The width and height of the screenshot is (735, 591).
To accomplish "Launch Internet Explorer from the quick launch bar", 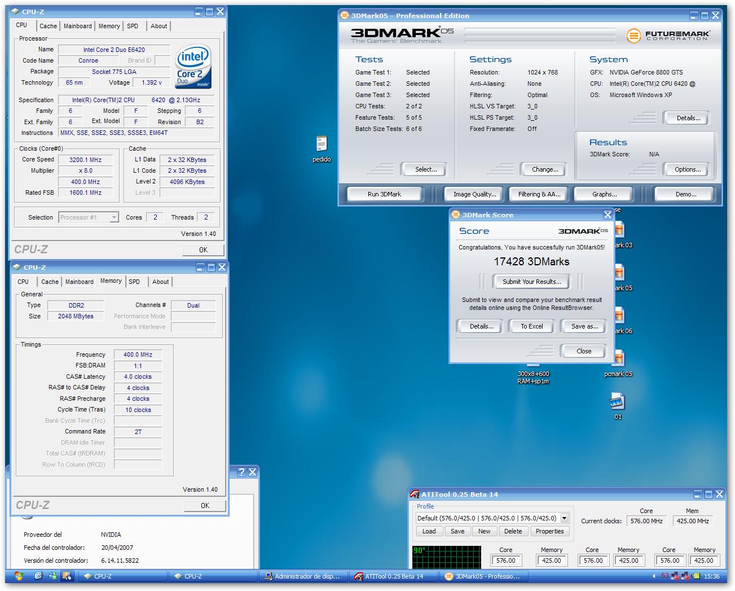I will coord(38,576).
